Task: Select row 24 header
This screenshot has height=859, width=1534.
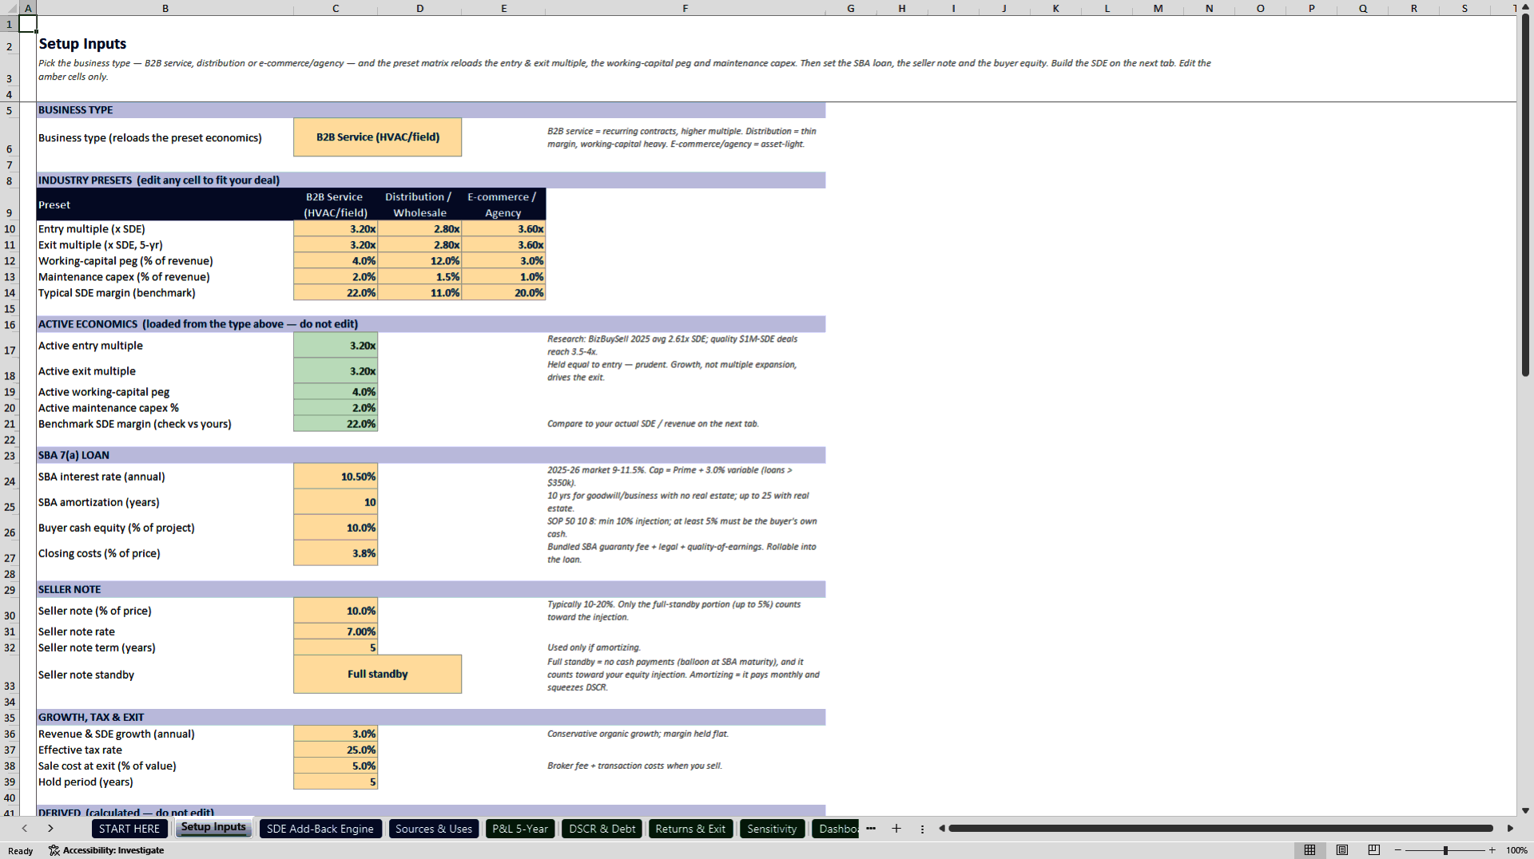Action: (x=10, y=477)
